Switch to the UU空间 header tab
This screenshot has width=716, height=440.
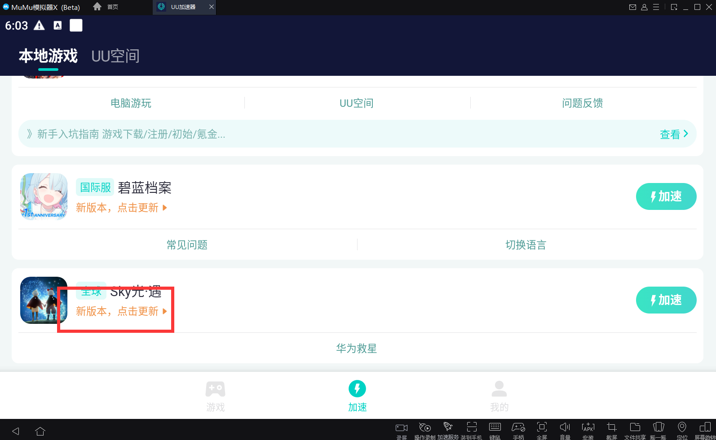[115, 56]
